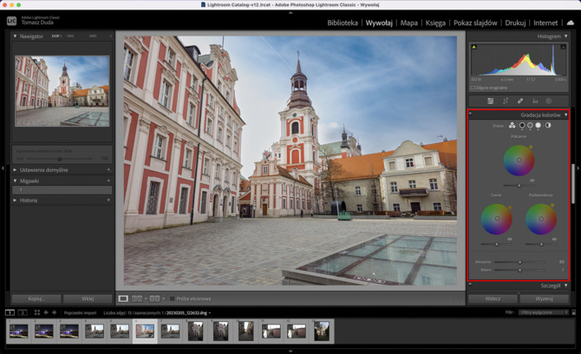Collapse the Nawigator panel
581x354 pixels.
[15, 36]
